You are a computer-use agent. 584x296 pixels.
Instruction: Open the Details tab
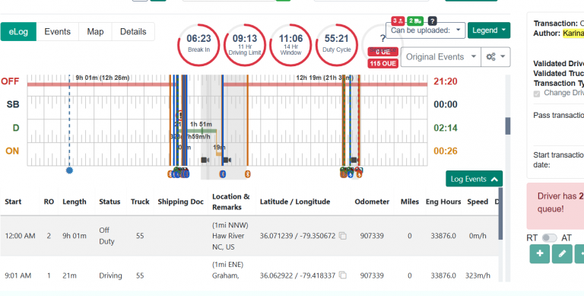click(133, 32)
